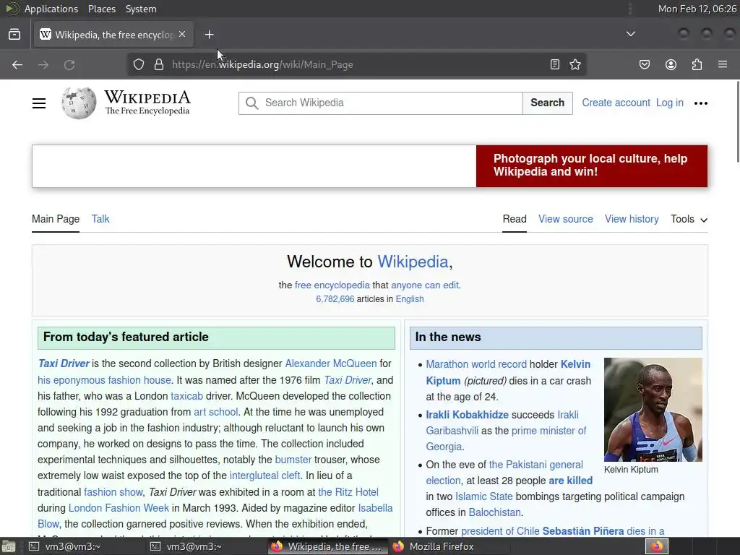Open free encyclopedia link

pos(332,285)
